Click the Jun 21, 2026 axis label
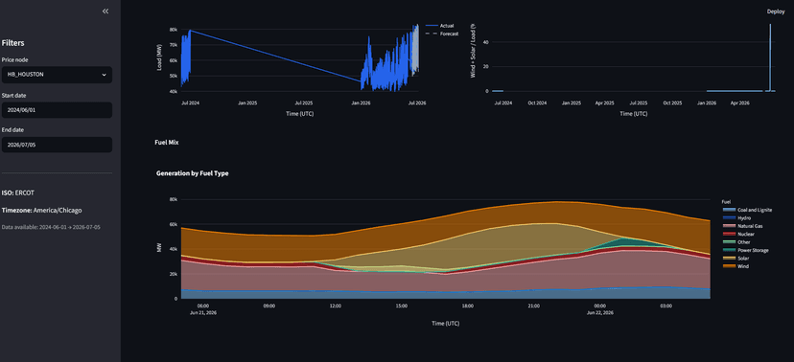This screenshot has height=362, width=794. 203,313
